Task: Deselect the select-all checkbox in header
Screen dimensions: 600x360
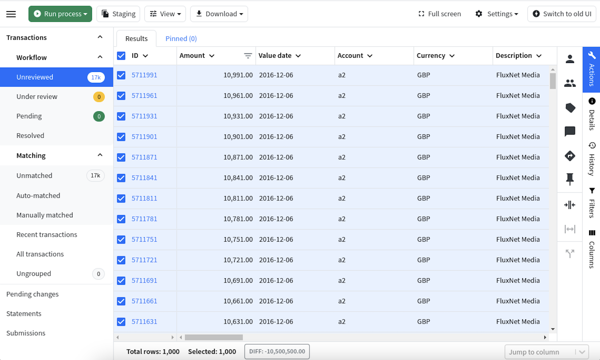Action: click(x=121, y=56)
